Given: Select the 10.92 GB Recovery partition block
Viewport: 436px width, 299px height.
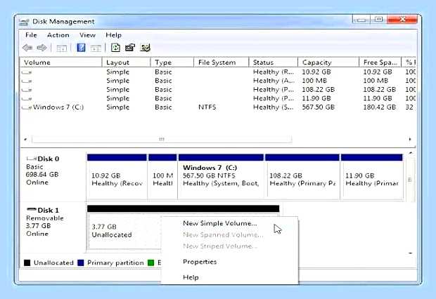Looking at the screenshot, I should coord(117,177).
